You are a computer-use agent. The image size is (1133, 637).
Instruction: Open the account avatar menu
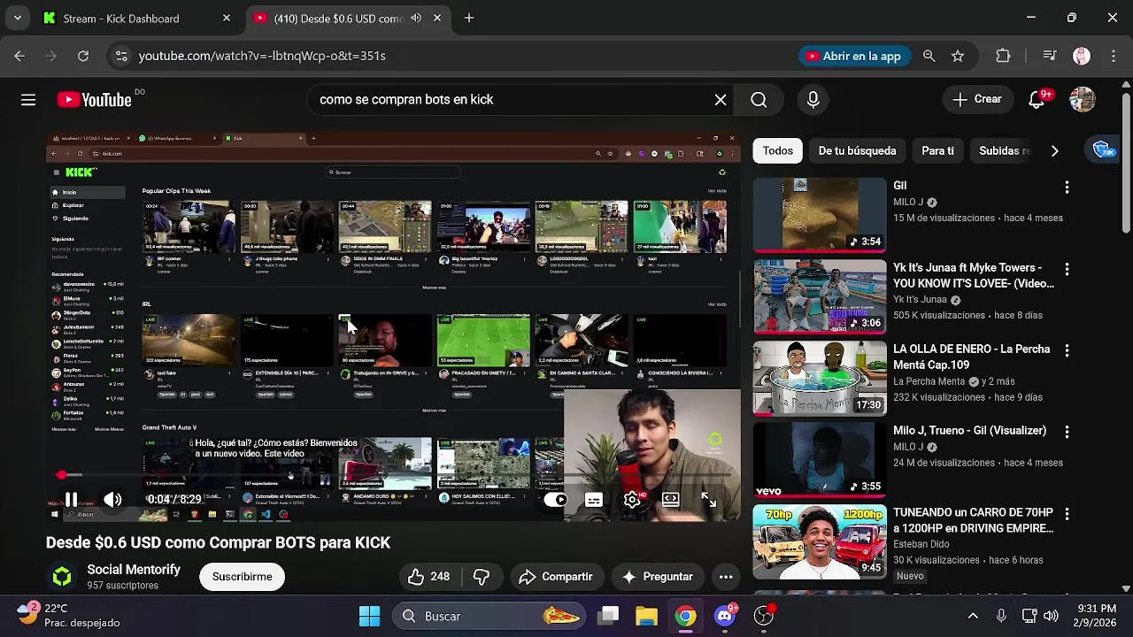[1082, 100]
